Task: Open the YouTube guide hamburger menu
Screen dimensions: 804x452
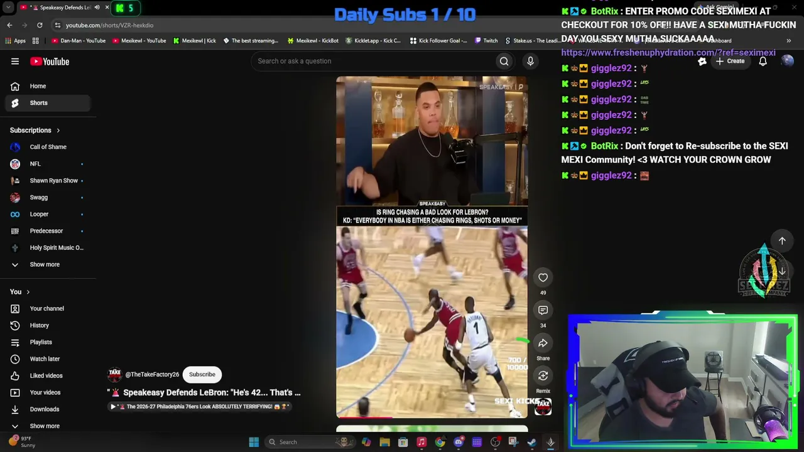Action: (x=15, y=62)
